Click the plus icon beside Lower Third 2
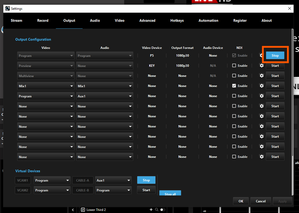 tap(151, 210)
